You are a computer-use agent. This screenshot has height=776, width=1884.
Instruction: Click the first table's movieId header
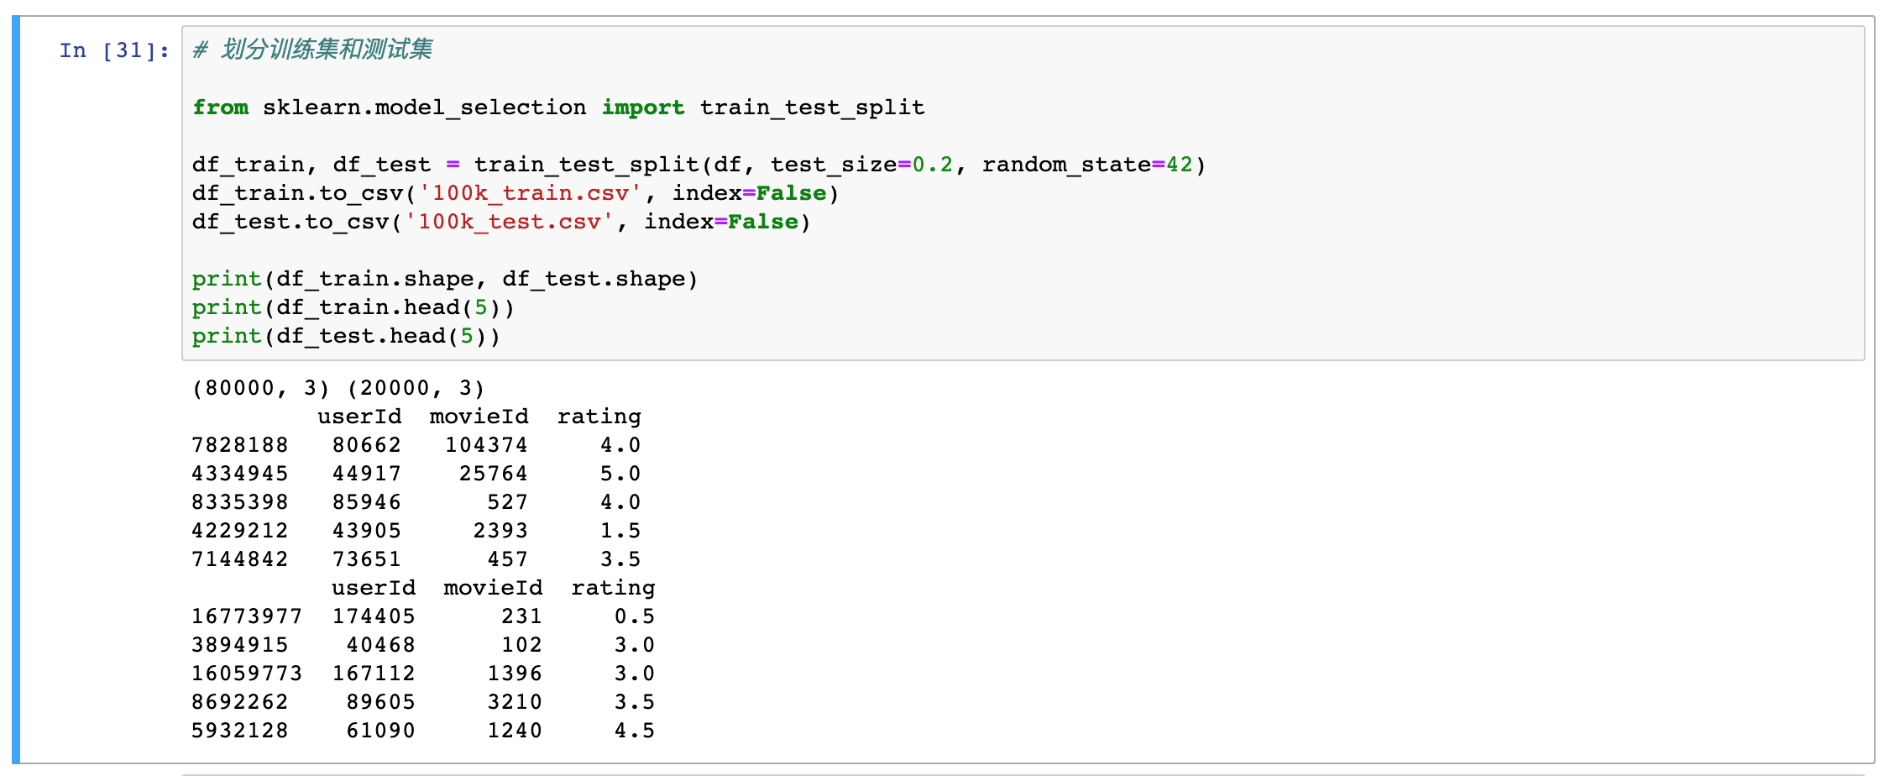coord(479,417)
